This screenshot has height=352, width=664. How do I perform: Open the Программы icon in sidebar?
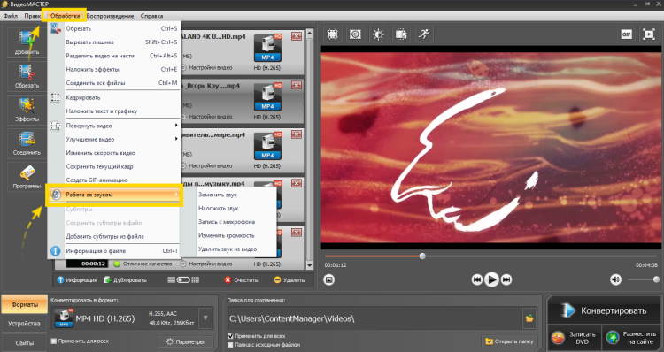click(27, 177)
